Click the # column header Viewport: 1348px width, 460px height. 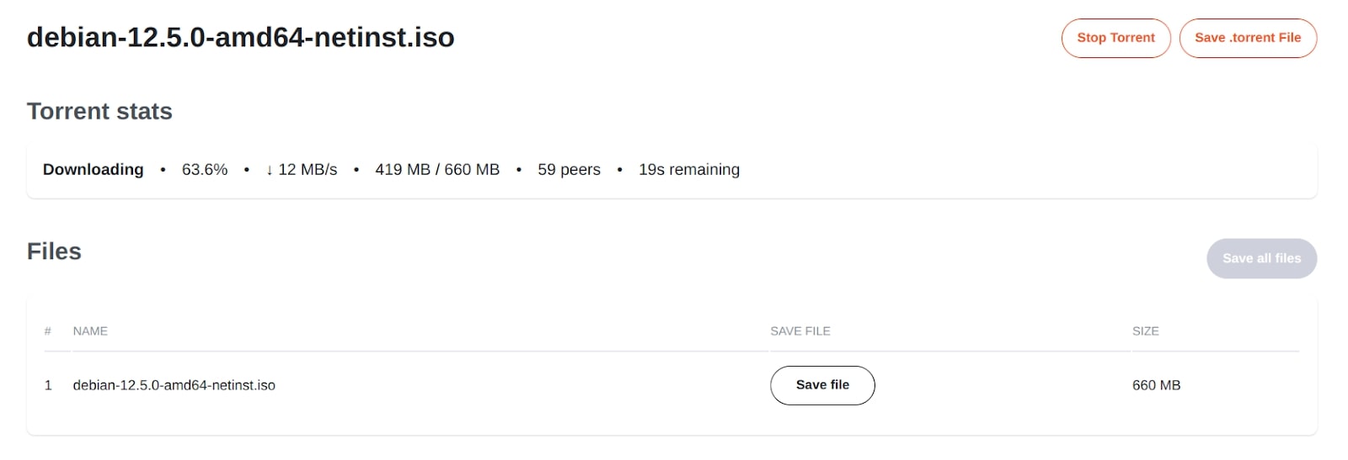[48, 331]
